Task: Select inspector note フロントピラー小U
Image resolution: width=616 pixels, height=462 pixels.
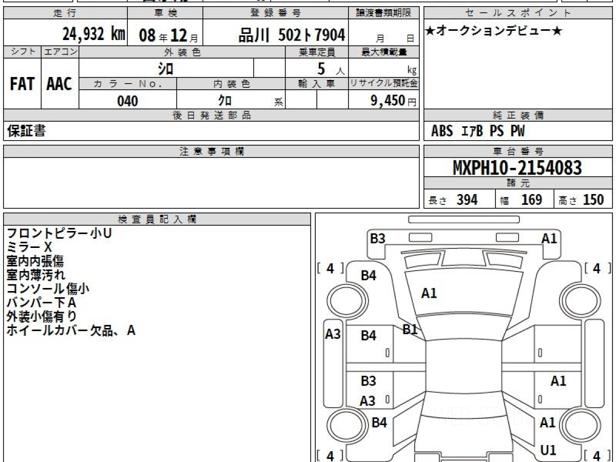Action: coord(59,234)
